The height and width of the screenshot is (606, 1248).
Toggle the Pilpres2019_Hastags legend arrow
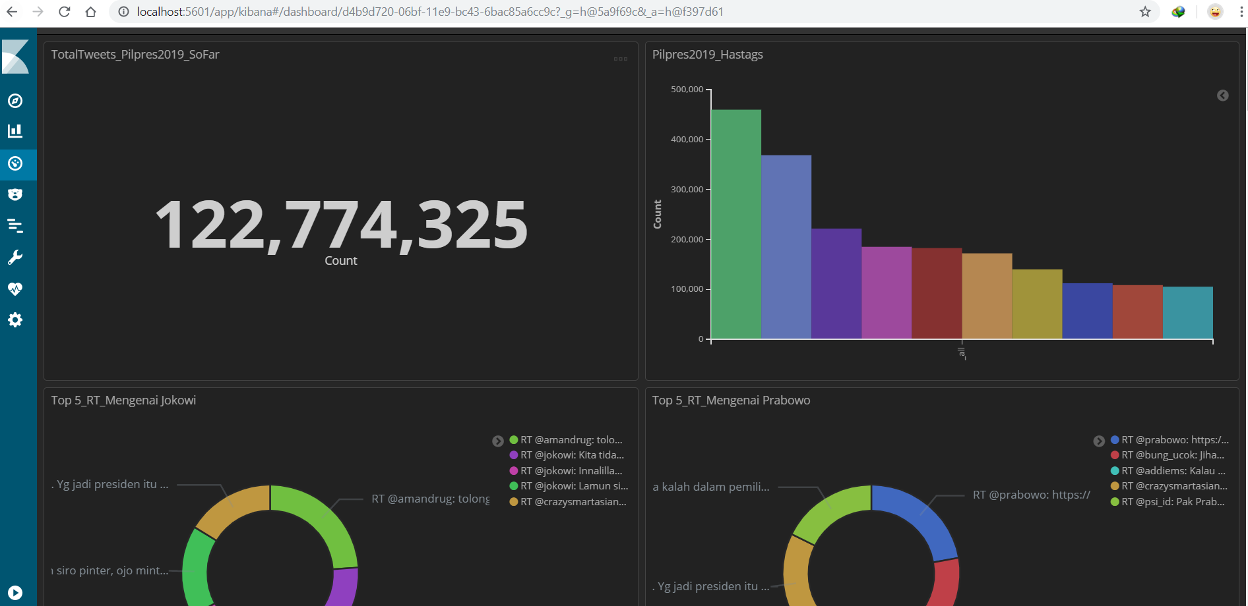point(1223,96)
